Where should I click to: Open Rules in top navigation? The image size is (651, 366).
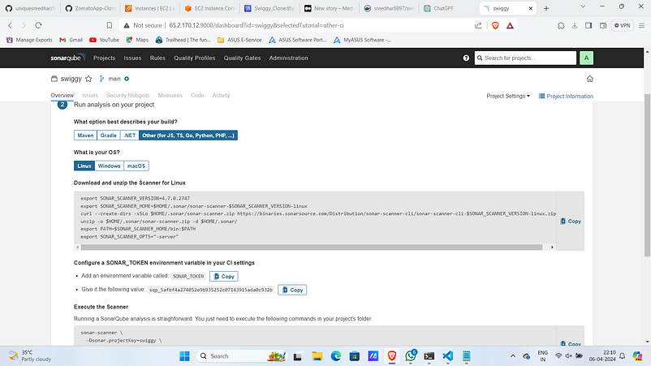click(157, 58)
